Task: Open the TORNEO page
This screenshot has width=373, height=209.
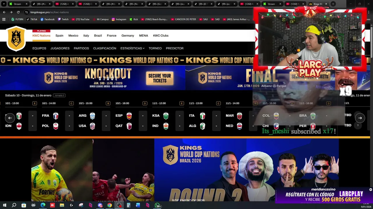Action: (155, 48)
